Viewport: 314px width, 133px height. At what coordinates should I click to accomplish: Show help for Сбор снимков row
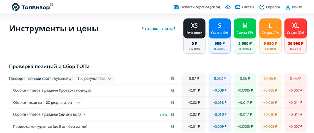tap(173, 103)
